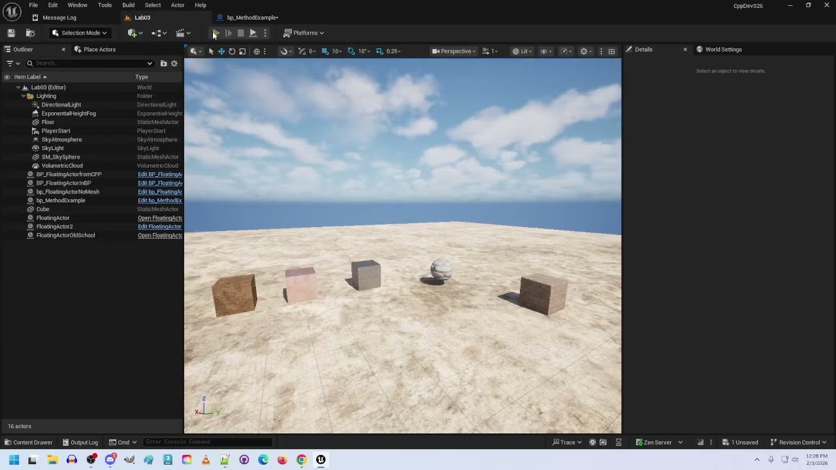Choose the Select objects arrow tool in viewport
This screenshot has width=836, height=470.
coord(211,51)
